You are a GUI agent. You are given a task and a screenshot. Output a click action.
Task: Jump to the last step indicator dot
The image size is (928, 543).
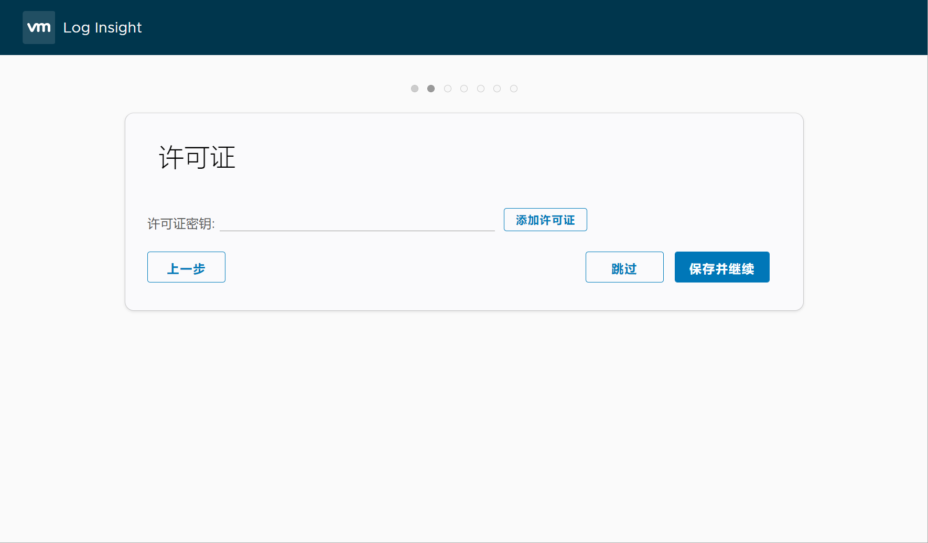pos(514,89)
